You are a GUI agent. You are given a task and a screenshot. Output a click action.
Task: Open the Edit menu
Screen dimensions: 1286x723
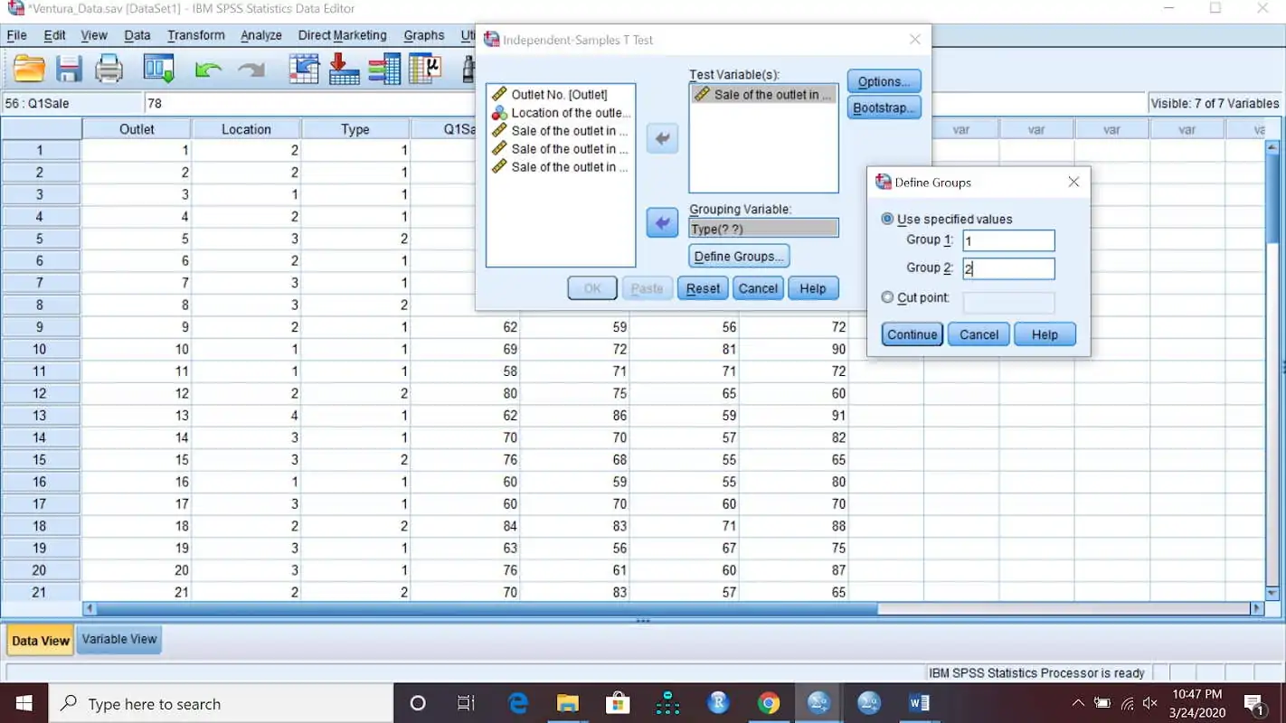pyautogui.click(x=54, y=35)
